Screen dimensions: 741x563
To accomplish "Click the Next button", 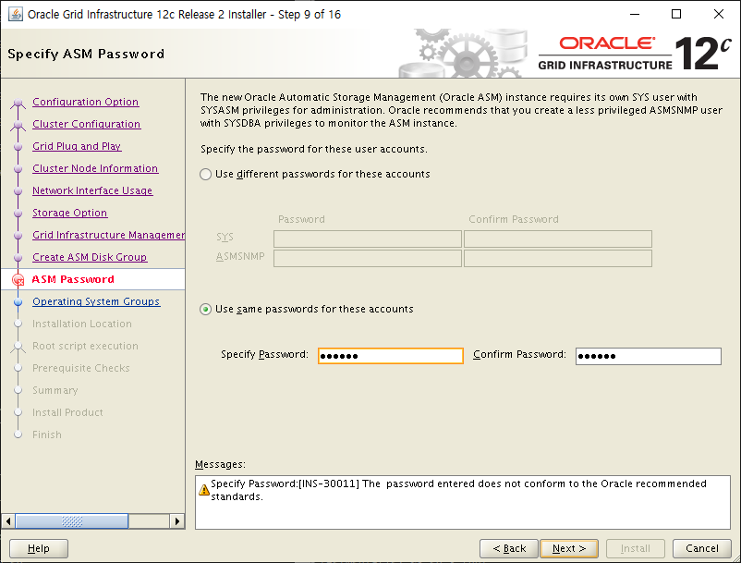I will click(x=569, y=548).
